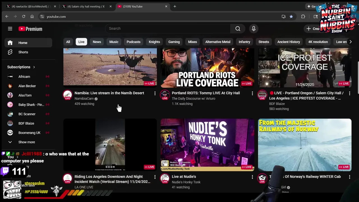
Task: Click Nudie's Honky Tonk channel avatar
Action: click(x=165, y=178)
